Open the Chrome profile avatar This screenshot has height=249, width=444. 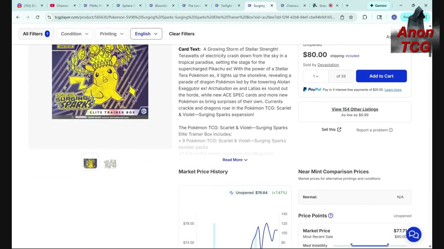[394, 17]
